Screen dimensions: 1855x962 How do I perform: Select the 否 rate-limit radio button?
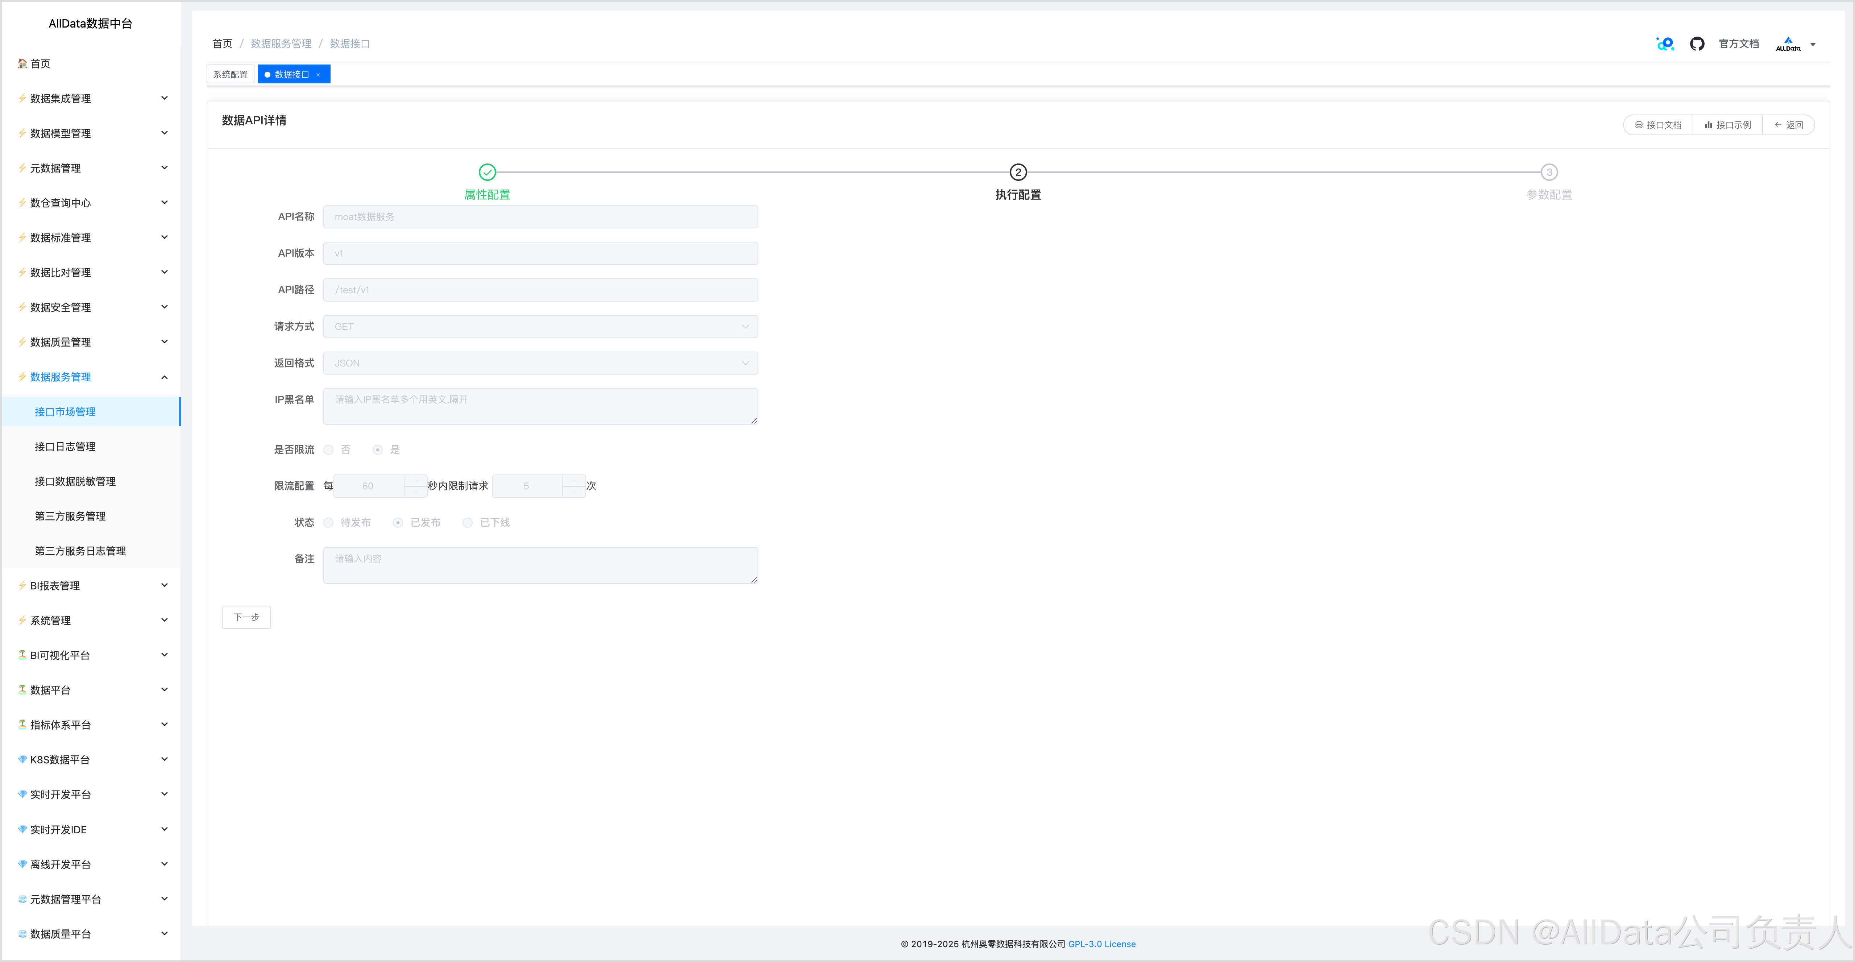coord(329,450)
